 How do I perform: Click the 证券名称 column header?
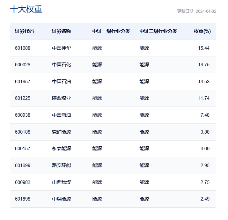pyautogui.click(x=61, y=31)
